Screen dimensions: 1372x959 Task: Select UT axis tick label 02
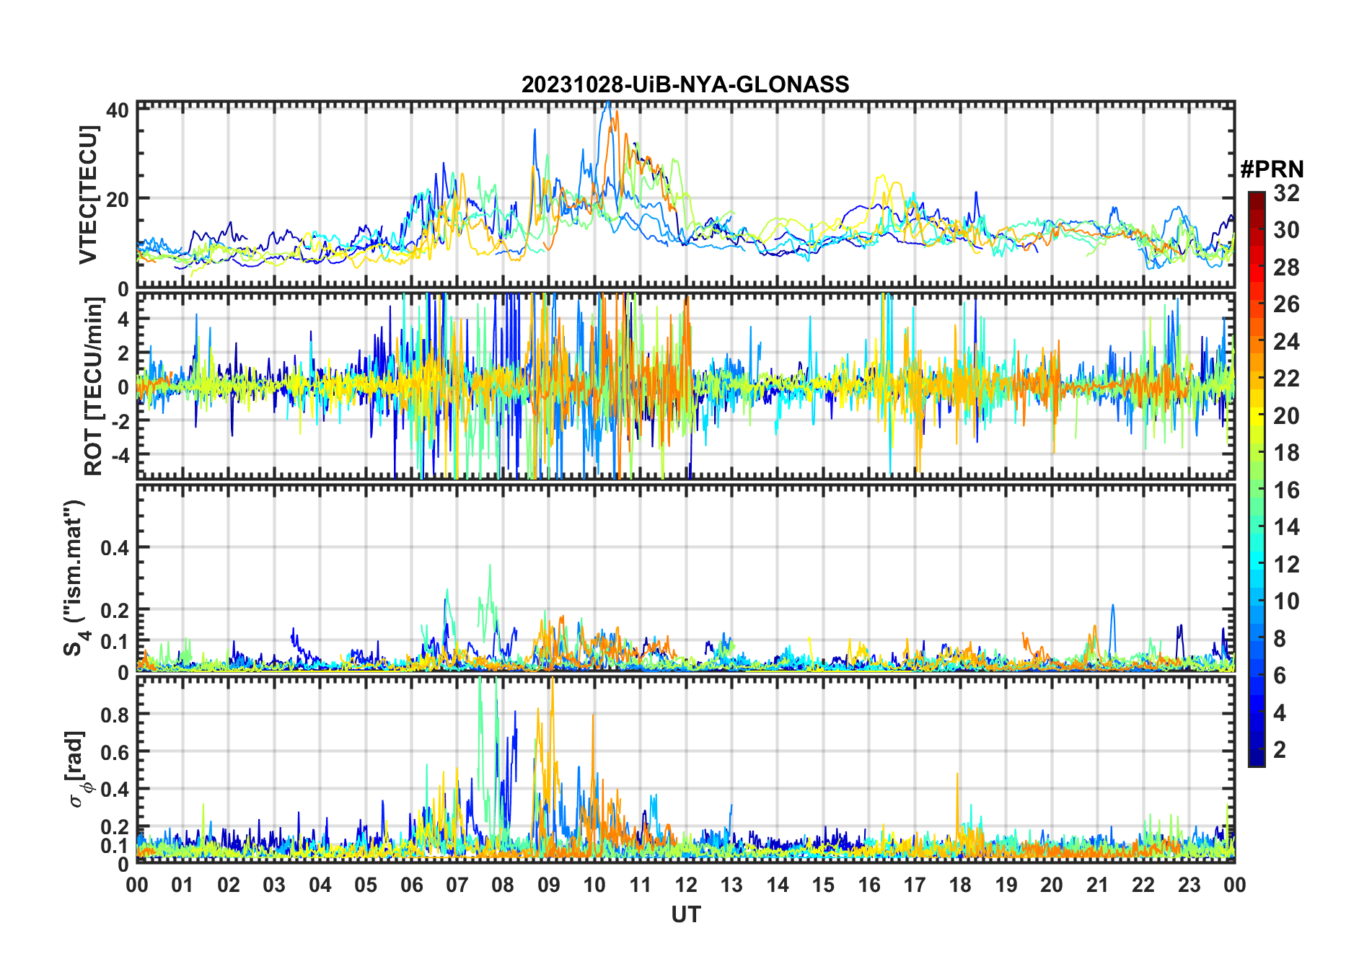[x=229, y=885]
